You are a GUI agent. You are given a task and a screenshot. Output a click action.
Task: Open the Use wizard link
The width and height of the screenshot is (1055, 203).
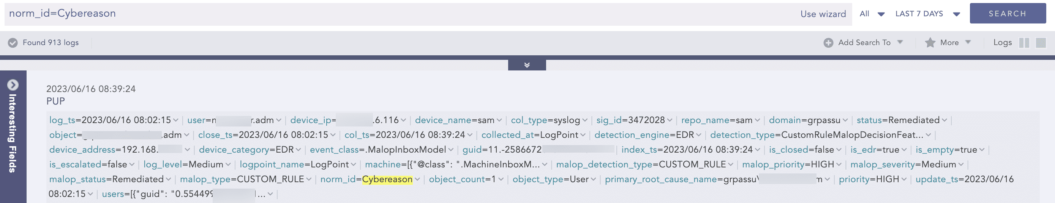coord(823,14)
